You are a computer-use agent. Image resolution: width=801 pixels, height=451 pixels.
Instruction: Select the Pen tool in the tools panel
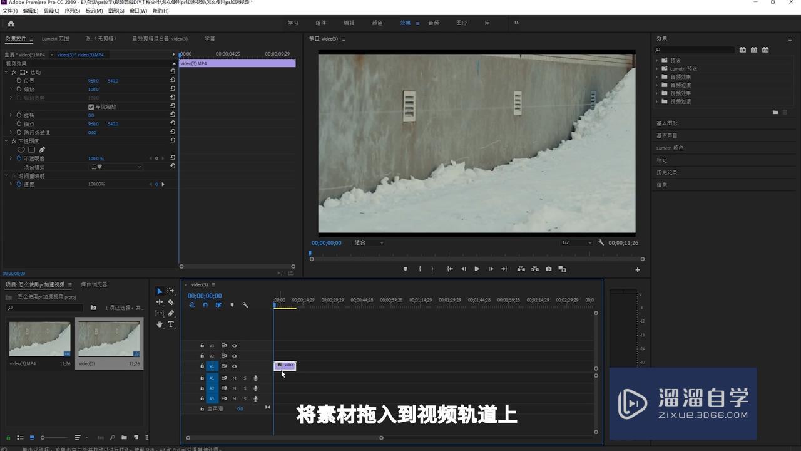171,313
